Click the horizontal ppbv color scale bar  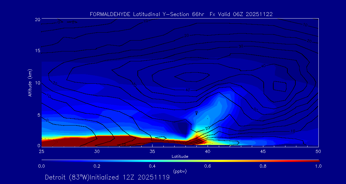[180, 161]
